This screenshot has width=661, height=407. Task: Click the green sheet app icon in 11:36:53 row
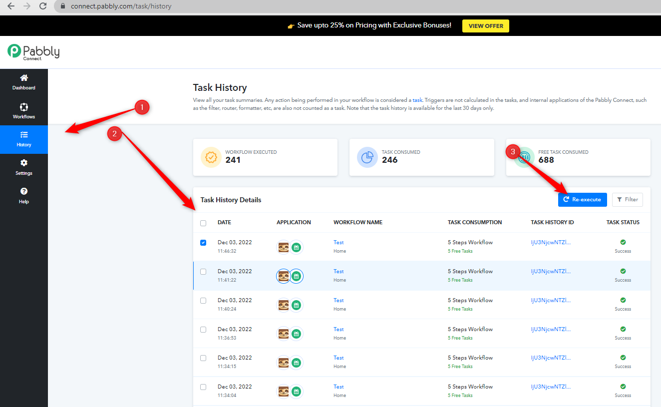[297, 334]
